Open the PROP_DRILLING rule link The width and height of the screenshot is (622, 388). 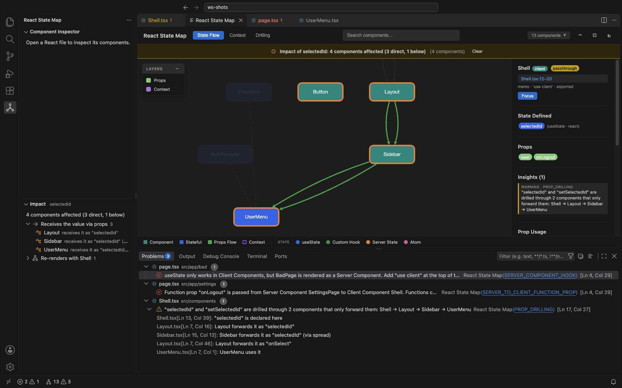click(534, 309)
